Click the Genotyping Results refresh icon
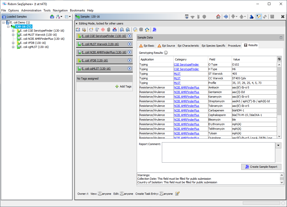This screenshot has width=287, height=207. [x=166, y=53]
